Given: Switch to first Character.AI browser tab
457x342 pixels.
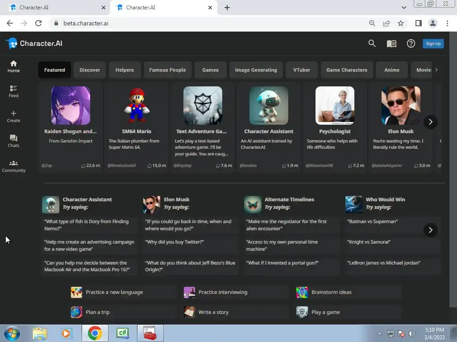Looking at the screenshot, I should tap(55, 8).
